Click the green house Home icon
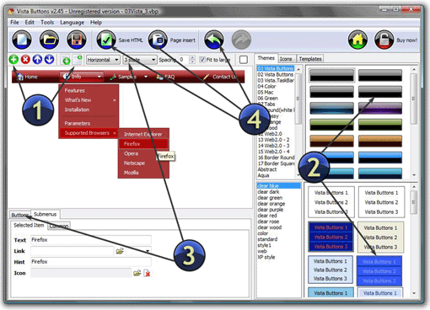This screenshot has height=310, width=430. click(357, 40)
